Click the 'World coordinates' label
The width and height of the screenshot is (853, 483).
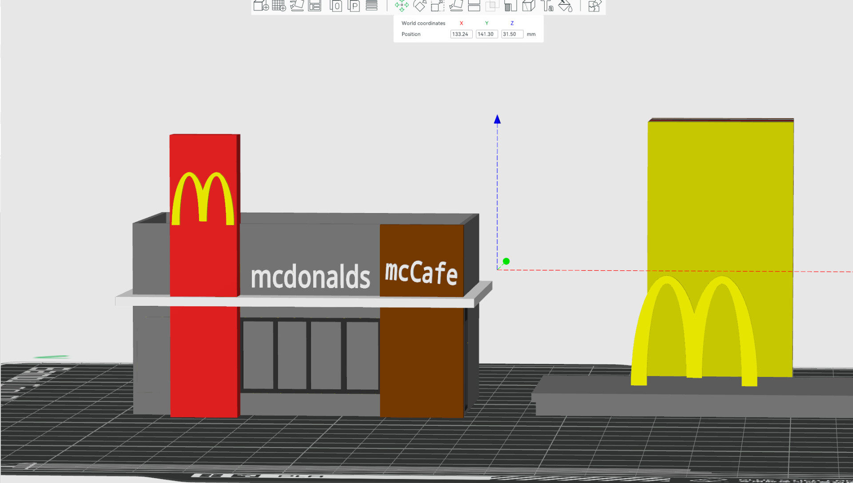423,23
